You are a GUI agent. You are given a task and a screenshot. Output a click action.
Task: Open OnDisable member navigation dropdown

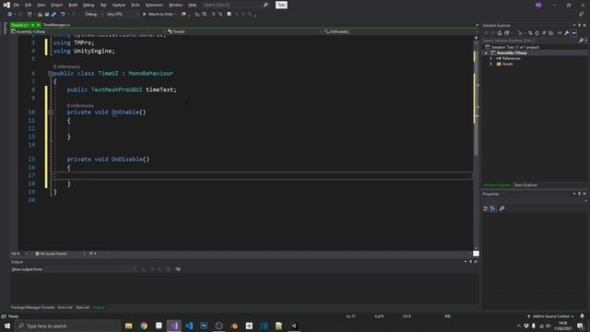[398, 31]
